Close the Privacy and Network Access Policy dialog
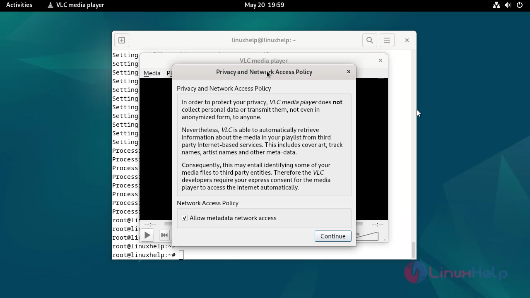Viewport: 530px width, 298px height. click(x=349, y=72)
